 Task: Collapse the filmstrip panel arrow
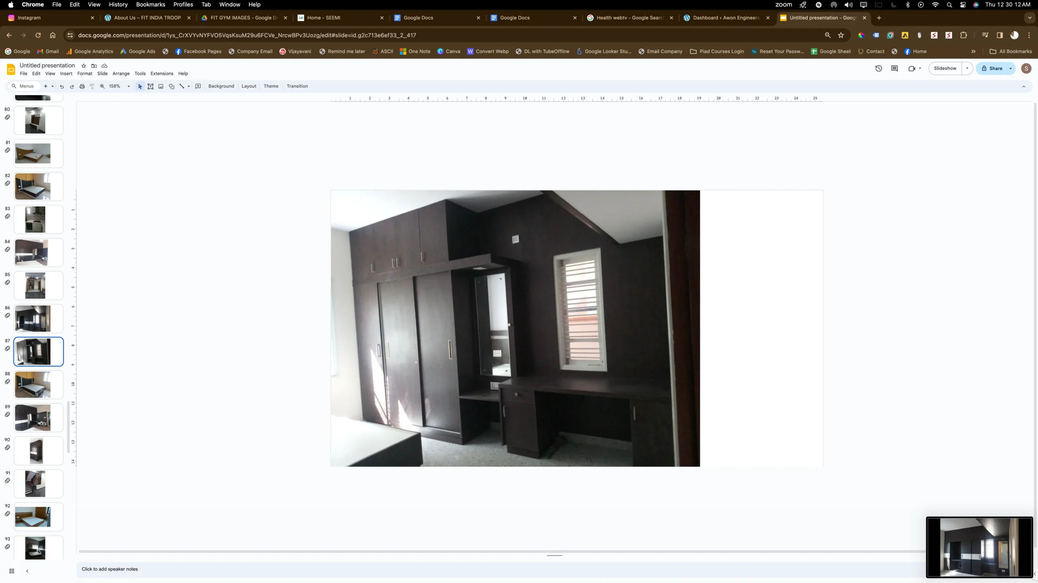click(27, 571)
